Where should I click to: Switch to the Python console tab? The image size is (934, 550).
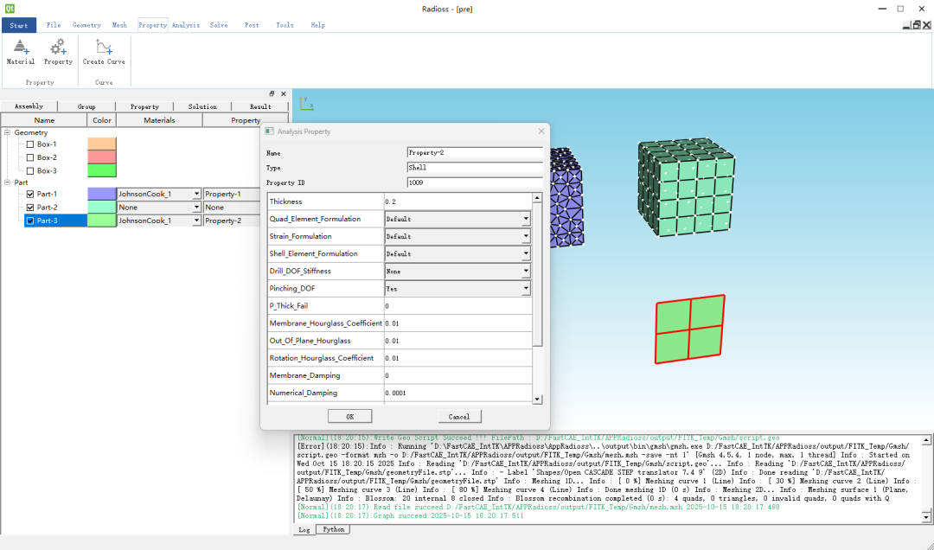(x=333, y=529)
